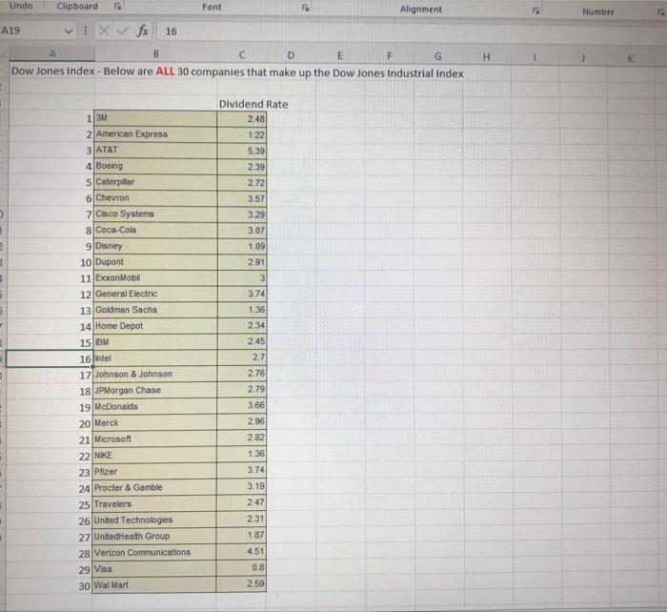
Task: Select column G header
Action: tap(437, 56)
